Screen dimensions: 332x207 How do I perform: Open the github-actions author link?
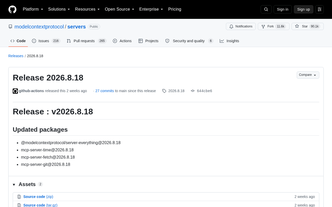pyautogui.click(x=31, y=91)
